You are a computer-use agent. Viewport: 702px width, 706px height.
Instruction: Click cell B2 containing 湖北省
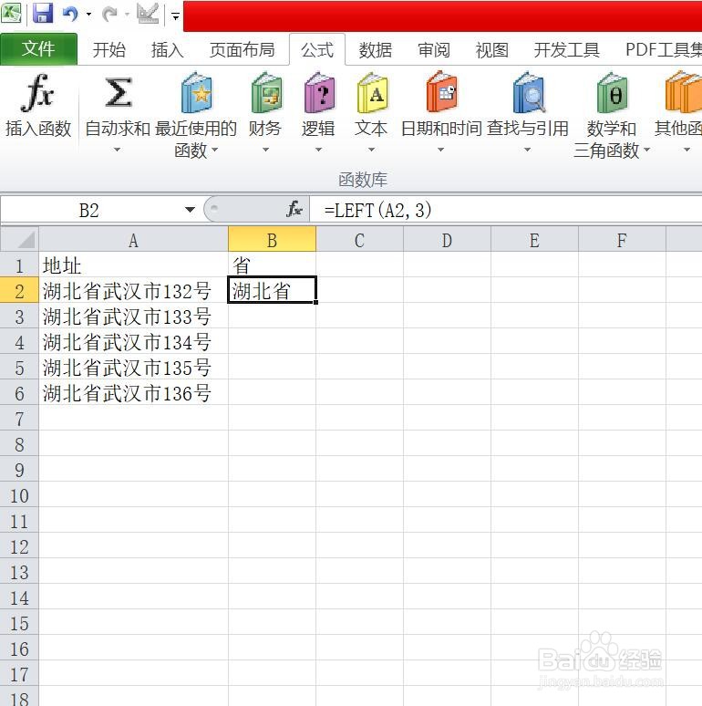272,290
